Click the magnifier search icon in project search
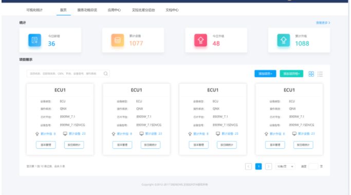Viewport: 351px width, 195px height. point(106,74)
